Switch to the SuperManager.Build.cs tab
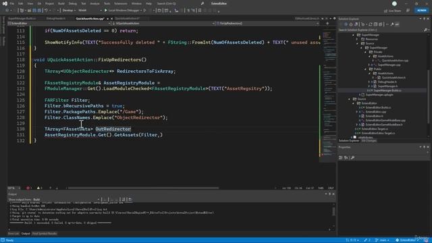 click(22, 18)
